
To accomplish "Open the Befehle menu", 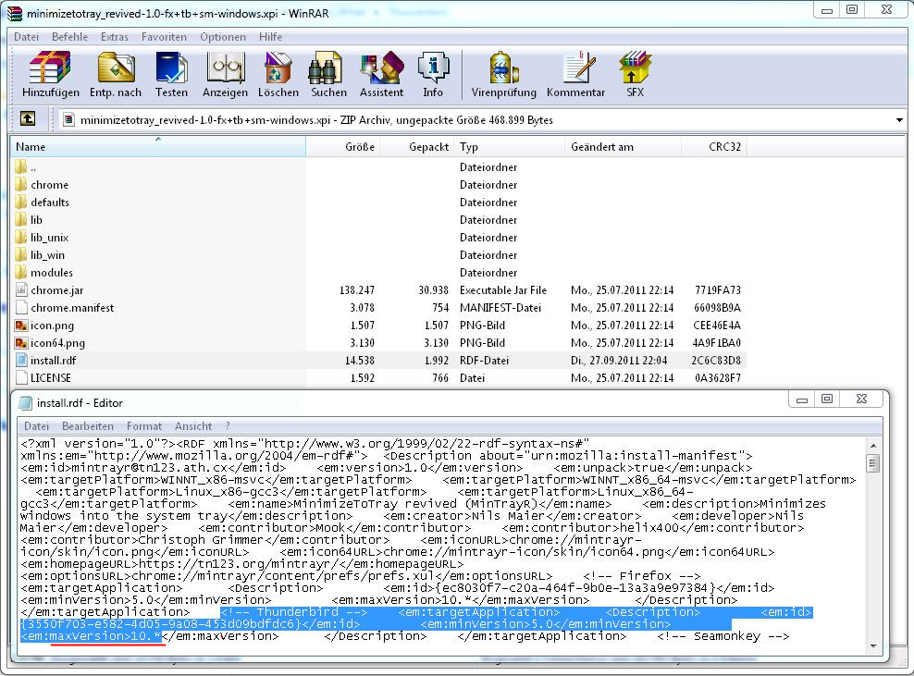I will point(69,37).
